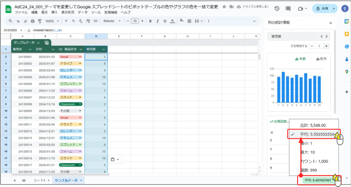The height and width of the screenshot is (187, 351).
Task: Open the Google Maps side panel icon
Action: pyautogui.click(x=347, y=72)
